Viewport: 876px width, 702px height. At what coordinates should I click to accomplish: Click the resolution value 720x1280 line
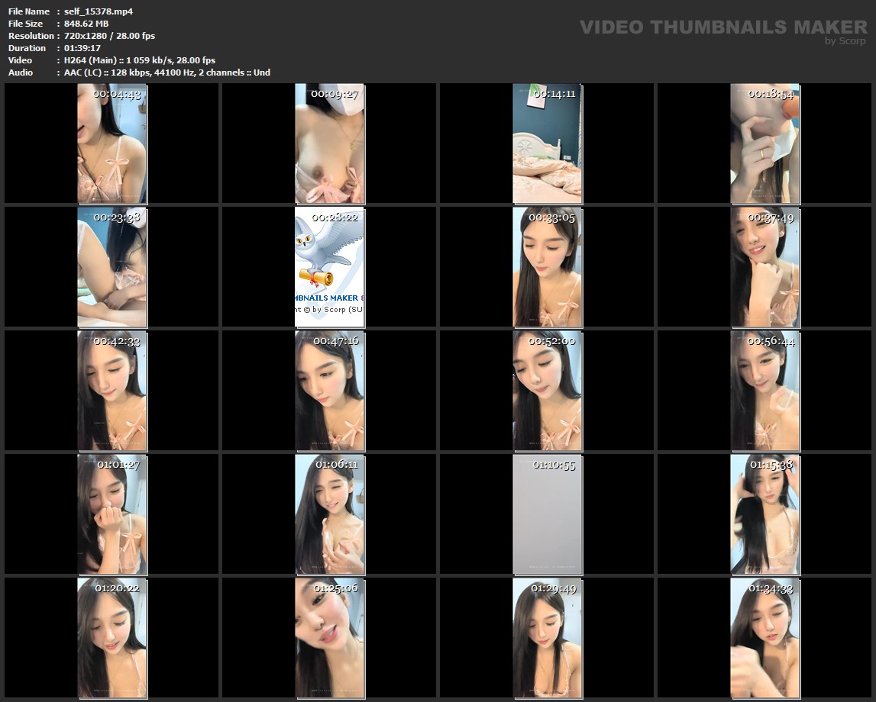(x=110, y=36)
